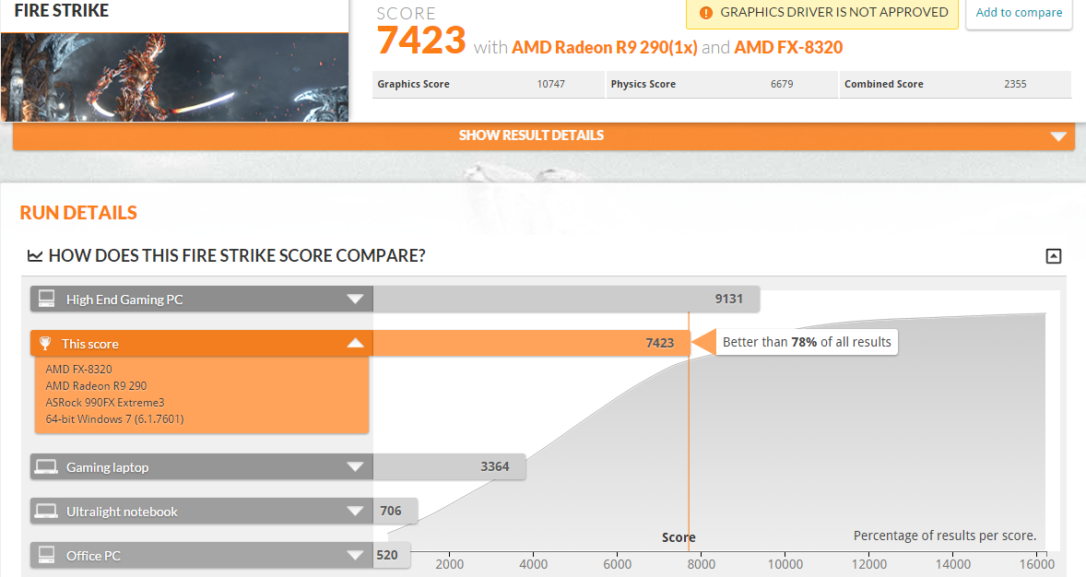The width and height of the screenshot is (1086, 577).
Task: Click the Score marker label on chart
Action: [679, 537]
